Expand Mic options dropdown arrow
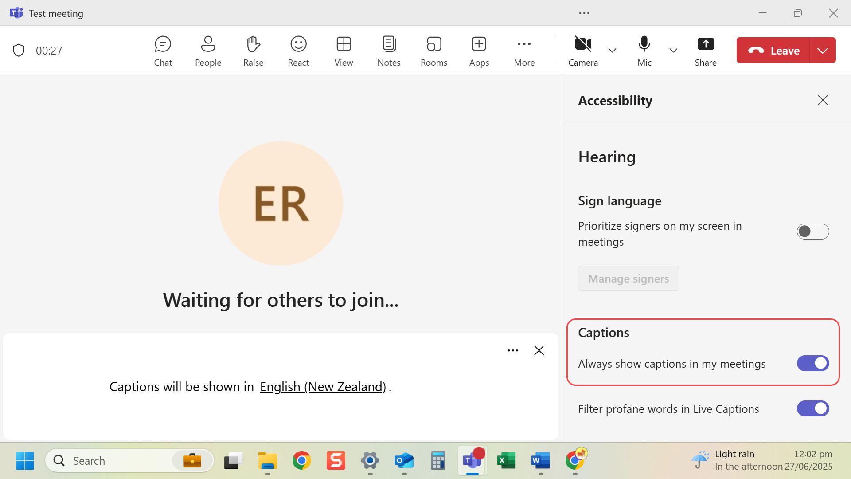Screen dimensions: 851x479 tap(673, 51)
